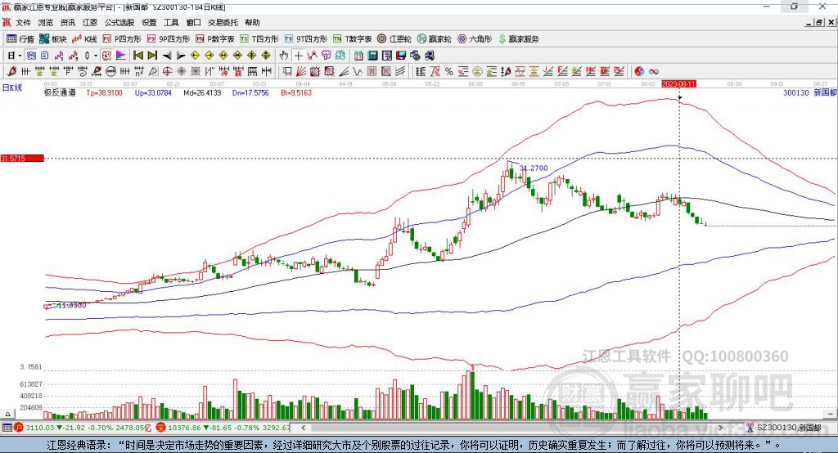This screenshot has width=838, height=453.
Task: Click the truck icon in the toolbar
Action: point(429,56)
